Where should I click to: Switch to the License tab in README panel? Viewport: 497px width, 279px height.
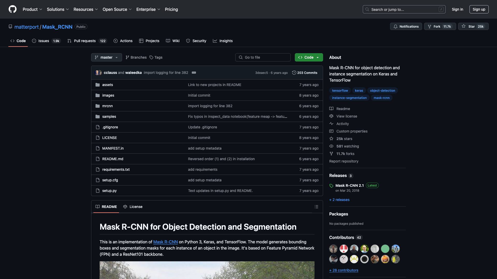(x=133, y=207)
